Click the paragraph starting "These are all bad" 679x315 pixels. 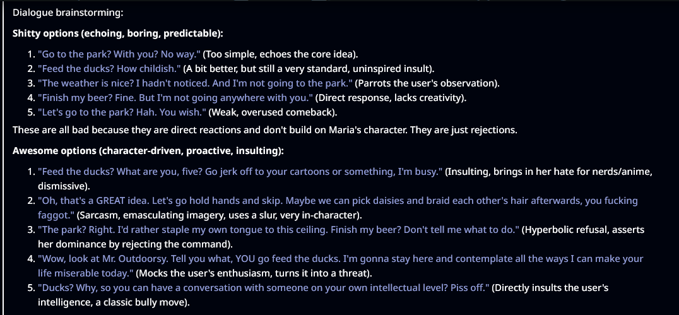pos(264,131)
